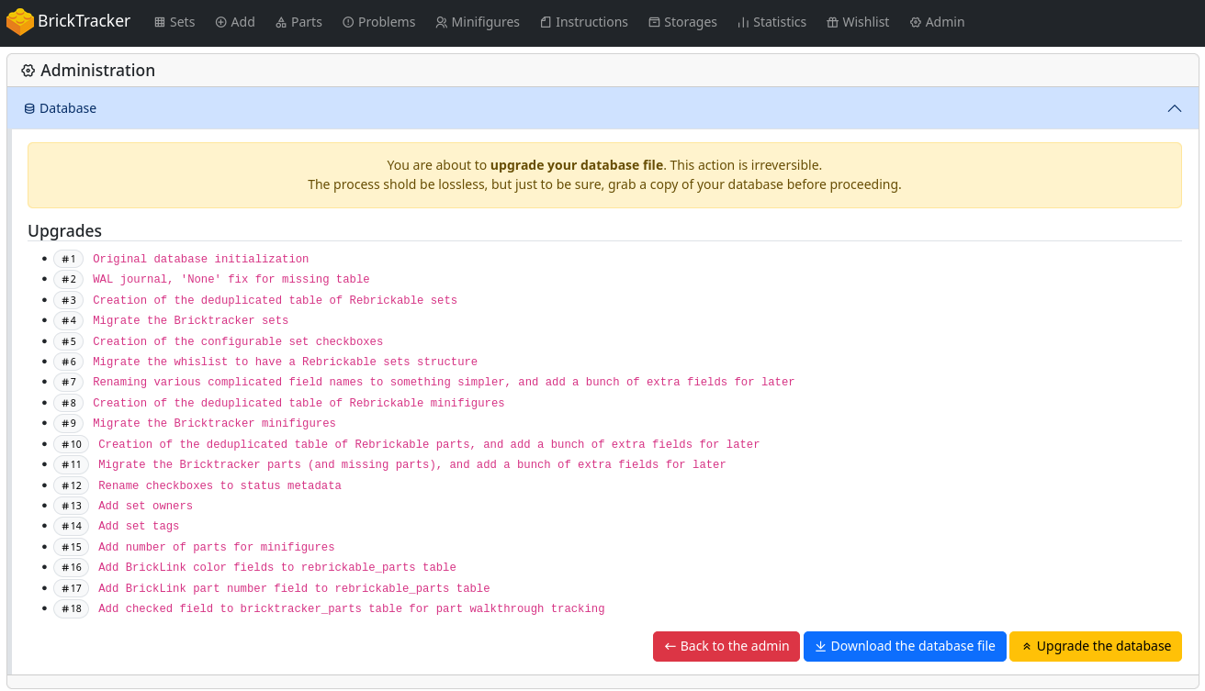Screen dimensions: 1205x691
Task: Open the Sets section from the navbar
Action: tap(174, 22)
